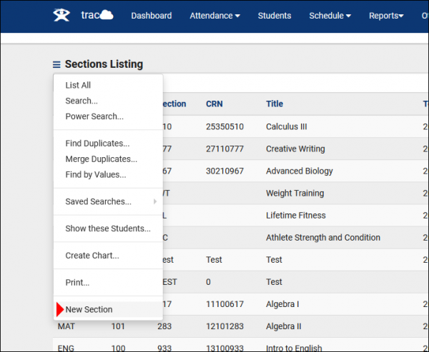The width and height of the screenshot is (429, 352).
Task: Toggle the Sections Listing hamburger menu icon
Action: click(56, 64)
